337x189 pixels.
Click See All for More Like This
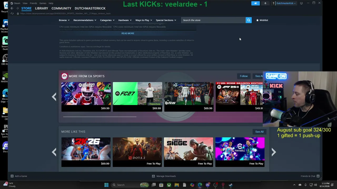[259, 132]
